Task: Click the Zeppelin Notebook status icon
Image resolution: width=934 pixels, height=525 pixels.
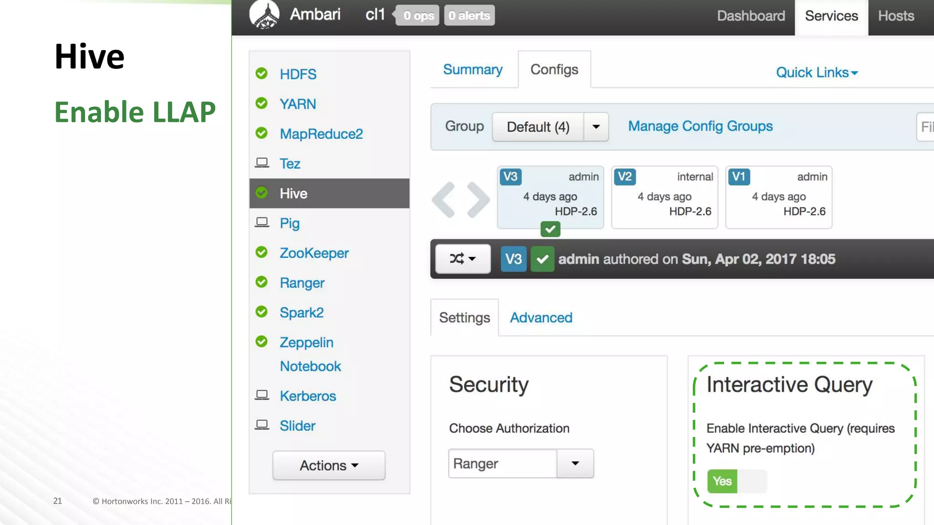Action: 261,342
